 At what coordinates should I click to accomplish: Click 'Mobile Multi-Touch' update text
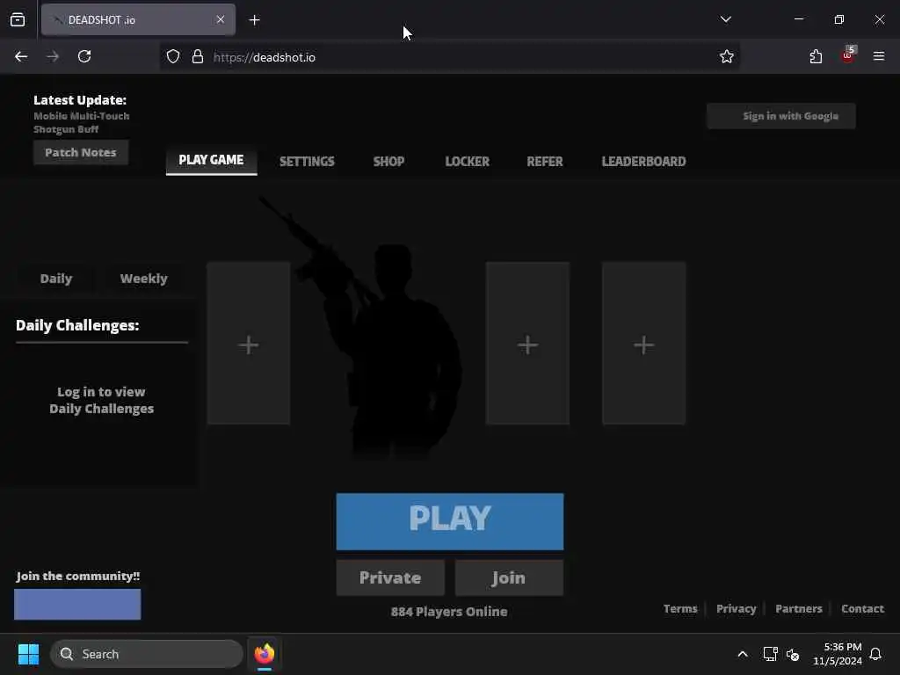[x=82, y=115]
